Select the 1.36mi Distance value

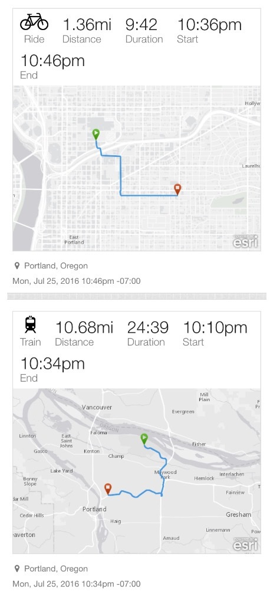coord(87,25)
